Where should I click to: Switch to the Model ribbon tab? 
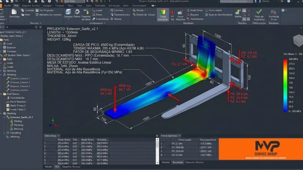tap(7, 6)
